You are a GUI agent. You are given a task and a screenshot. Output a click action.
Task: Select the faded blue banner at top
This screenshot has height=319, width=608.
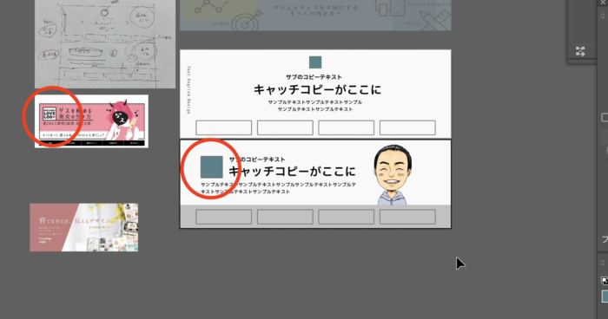tap(315, 15)
